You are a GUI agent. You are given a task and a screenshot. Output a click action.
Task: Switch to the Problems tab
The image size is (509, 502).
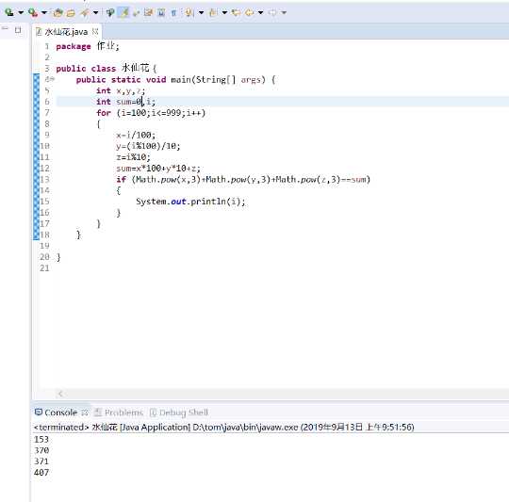(119, 413)
